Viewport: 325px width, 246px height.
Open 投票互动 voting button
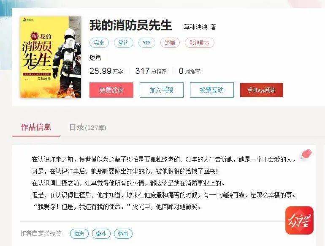pyautogui.click(x=211, y=90)
